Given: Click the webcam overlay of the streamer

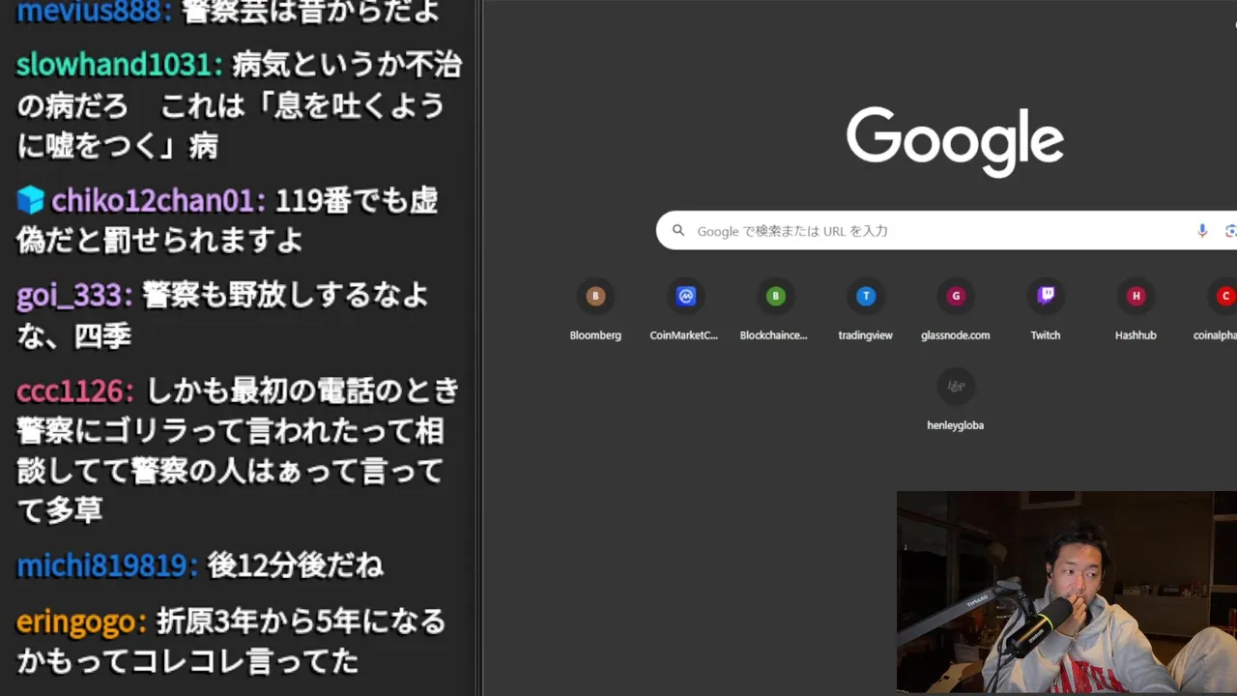Looking at the screenshot, I should pos(1067,592).
